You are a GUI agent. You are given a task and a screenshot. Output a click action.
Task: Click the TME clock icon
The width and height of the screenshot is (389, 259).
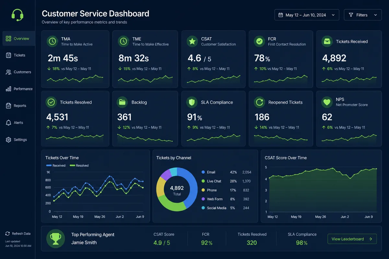[x=123, y=41]
